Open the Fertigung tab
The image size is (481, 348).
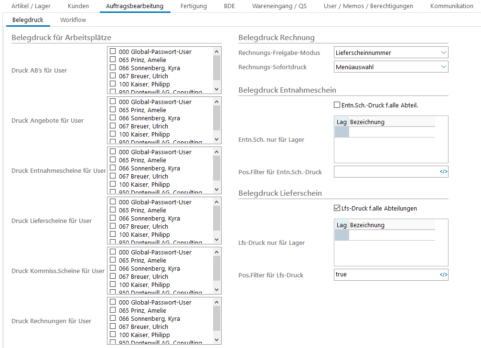pos(193,6)
